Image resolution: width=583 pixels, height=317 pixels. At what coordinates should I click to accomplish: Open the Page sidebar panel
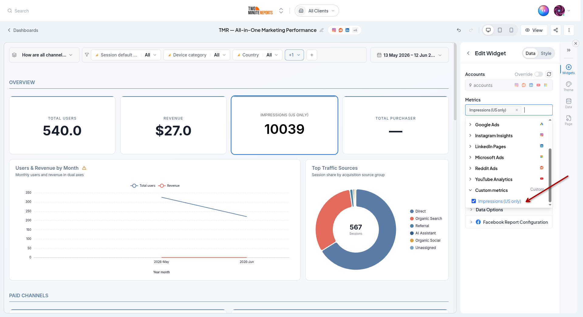(568, 120)
